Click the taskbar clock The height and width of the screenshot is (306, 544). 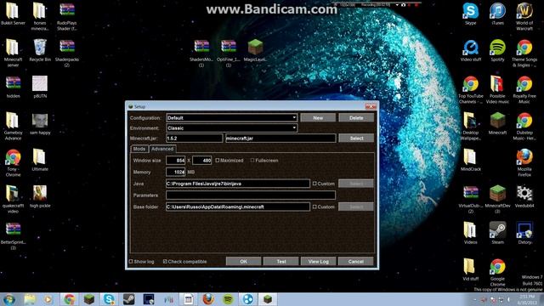tap(527, 299)
